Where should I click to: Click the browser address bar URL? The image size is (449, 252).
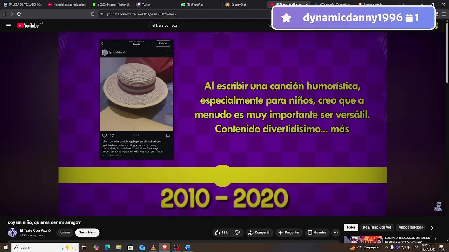(141, 14)
